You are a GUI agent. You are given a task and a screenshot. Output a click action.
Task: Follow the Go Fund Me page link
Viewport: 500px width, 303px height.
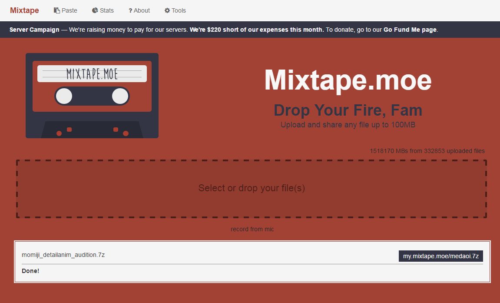(410, 30)
